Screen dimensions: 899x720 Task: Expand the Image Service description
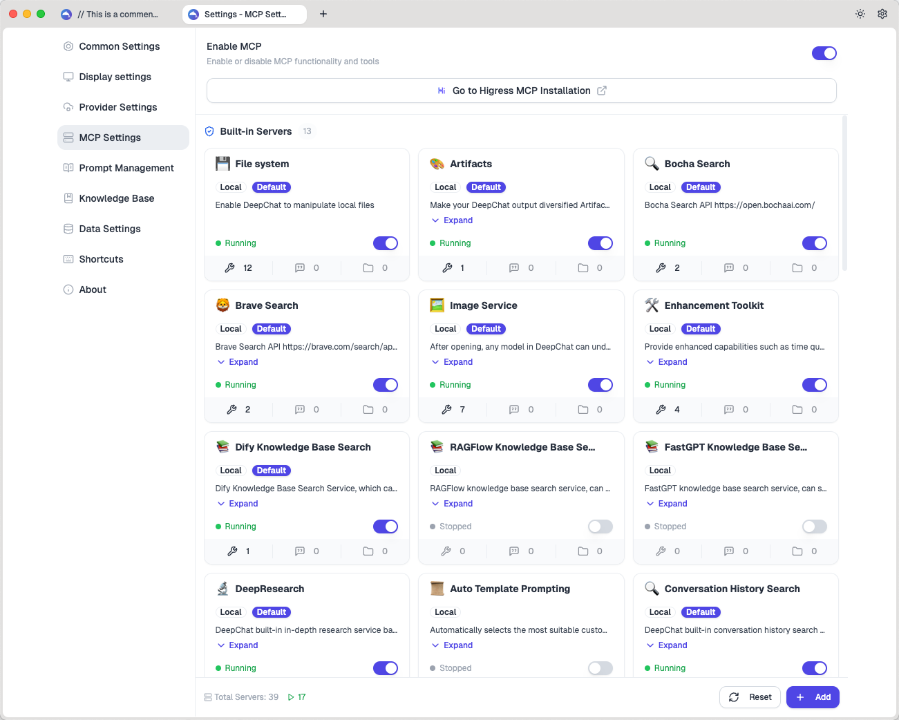452,362
